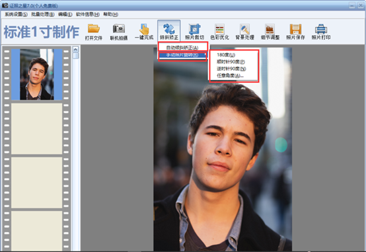366x252 pixels.
Task: Rotate with 顺时针90度(P) option
Action: point(231,62)
